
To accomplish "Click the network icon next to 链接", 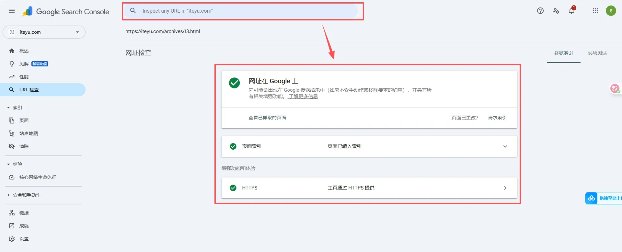I will pyautogui.click(x=12, y=213).
